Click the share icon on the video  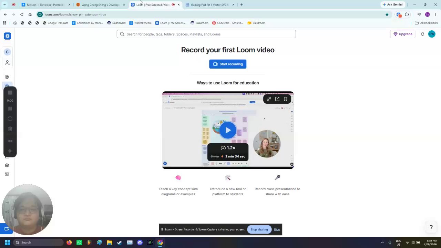pyautogui.click(x=277, y=99)
